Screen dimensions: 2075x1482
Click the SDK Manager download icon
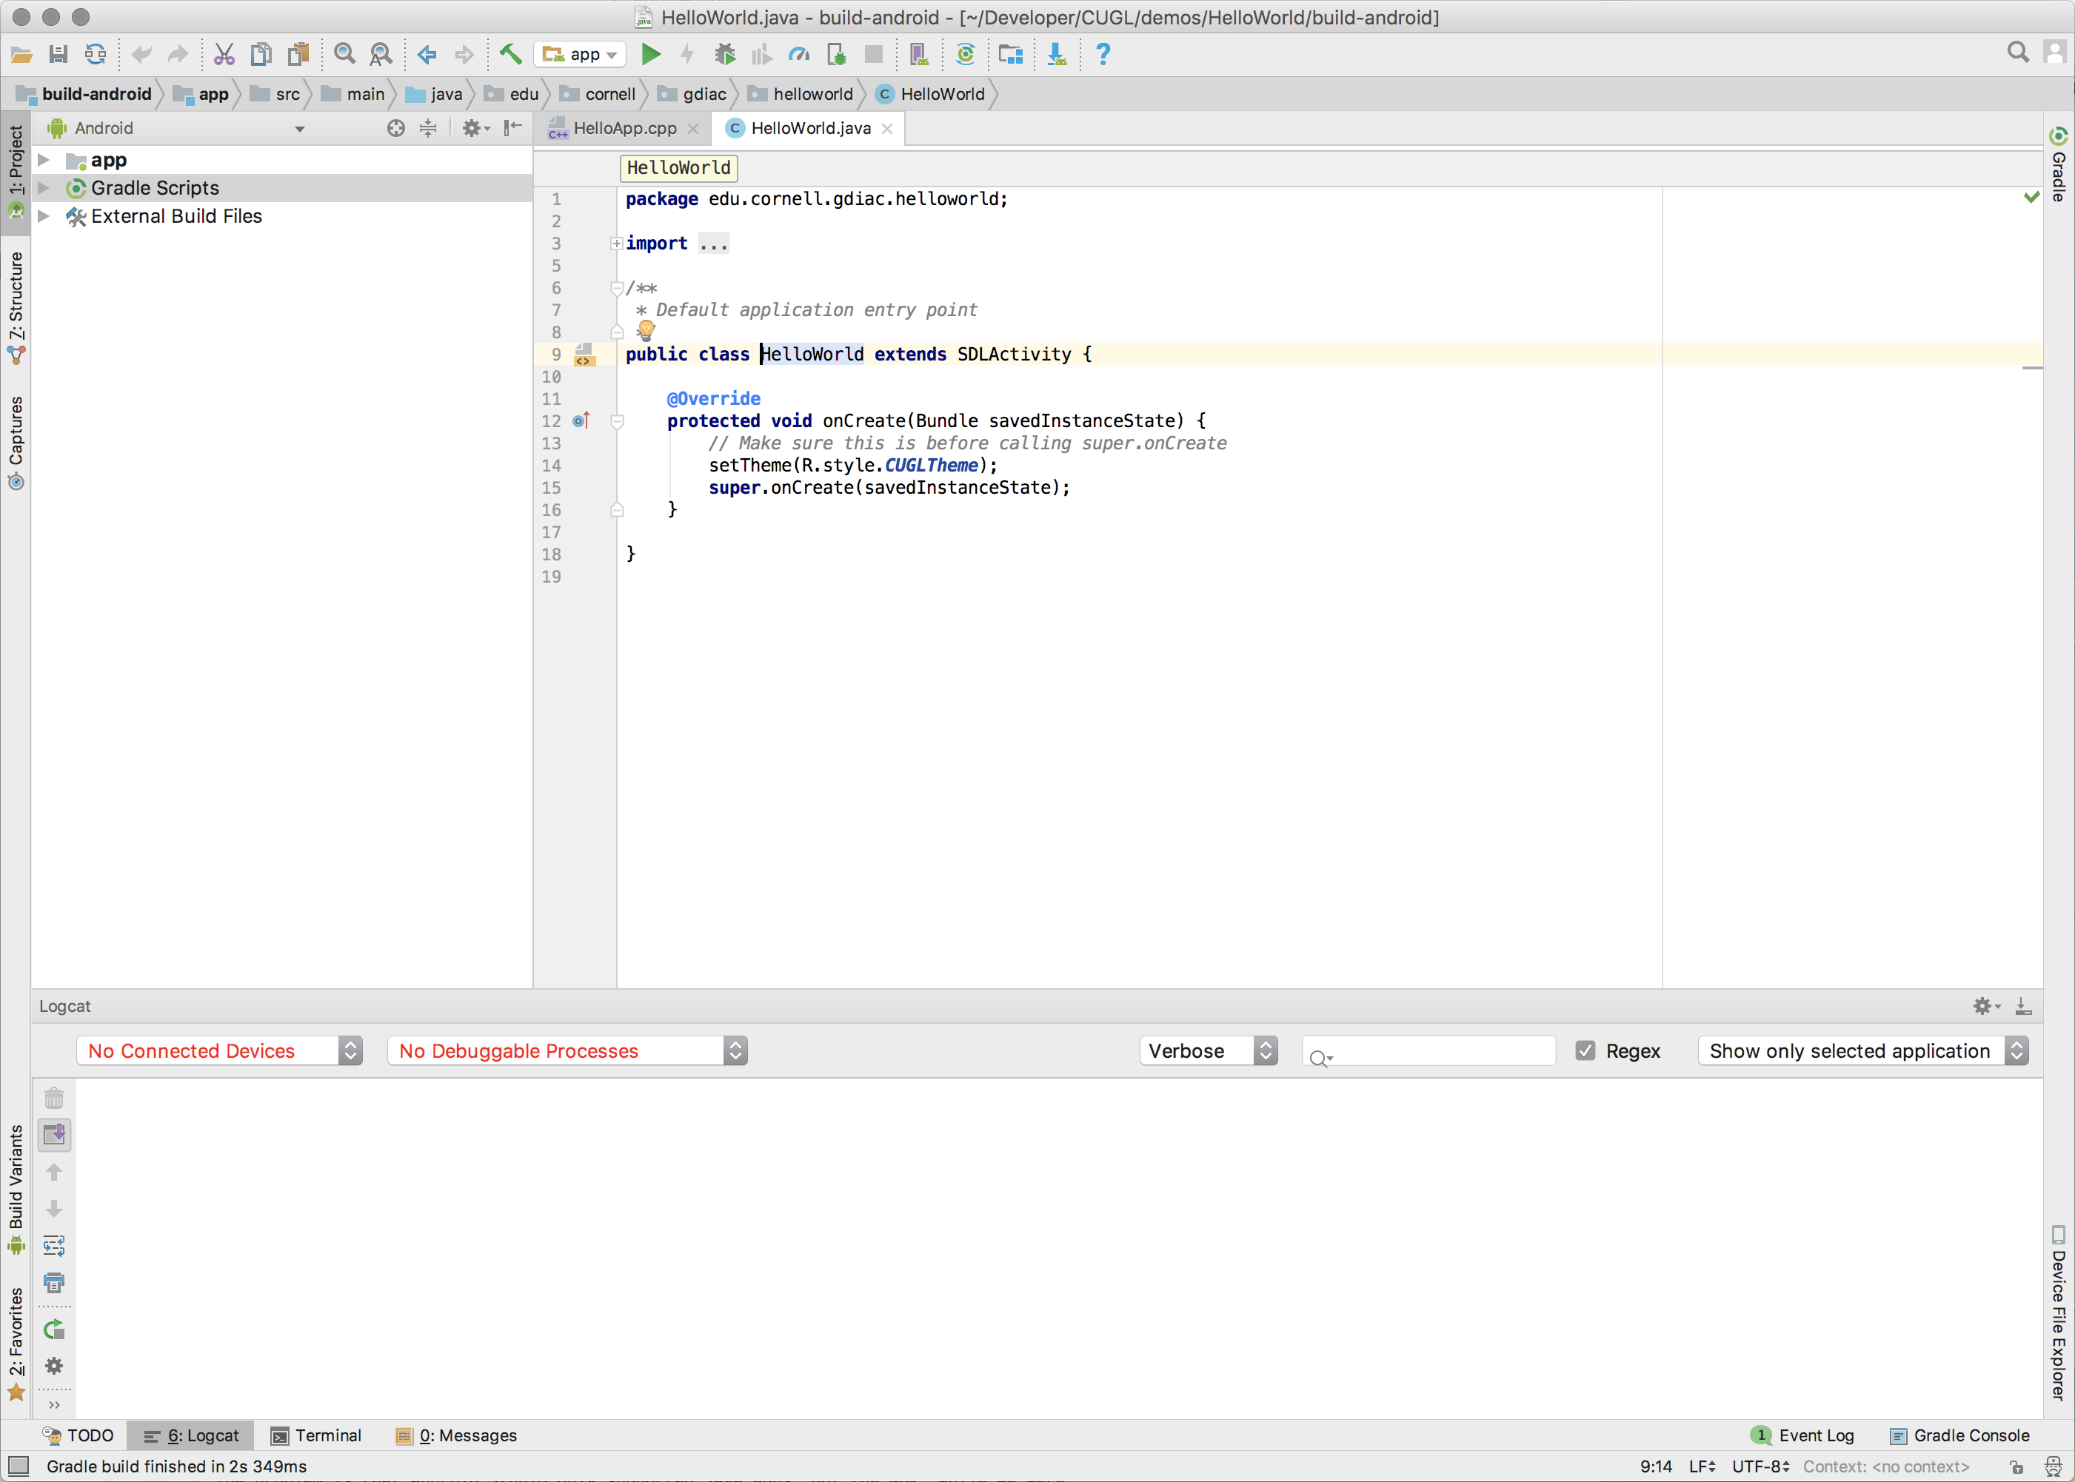1056,55
